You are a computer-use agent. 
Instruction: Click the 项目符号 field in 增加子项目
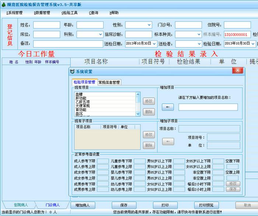223,137
